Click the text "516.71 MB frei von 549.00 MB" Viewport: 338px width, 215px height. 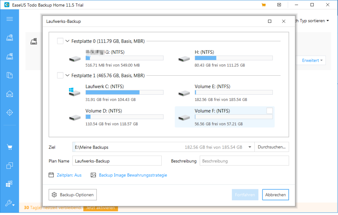[x=113, y=65]
